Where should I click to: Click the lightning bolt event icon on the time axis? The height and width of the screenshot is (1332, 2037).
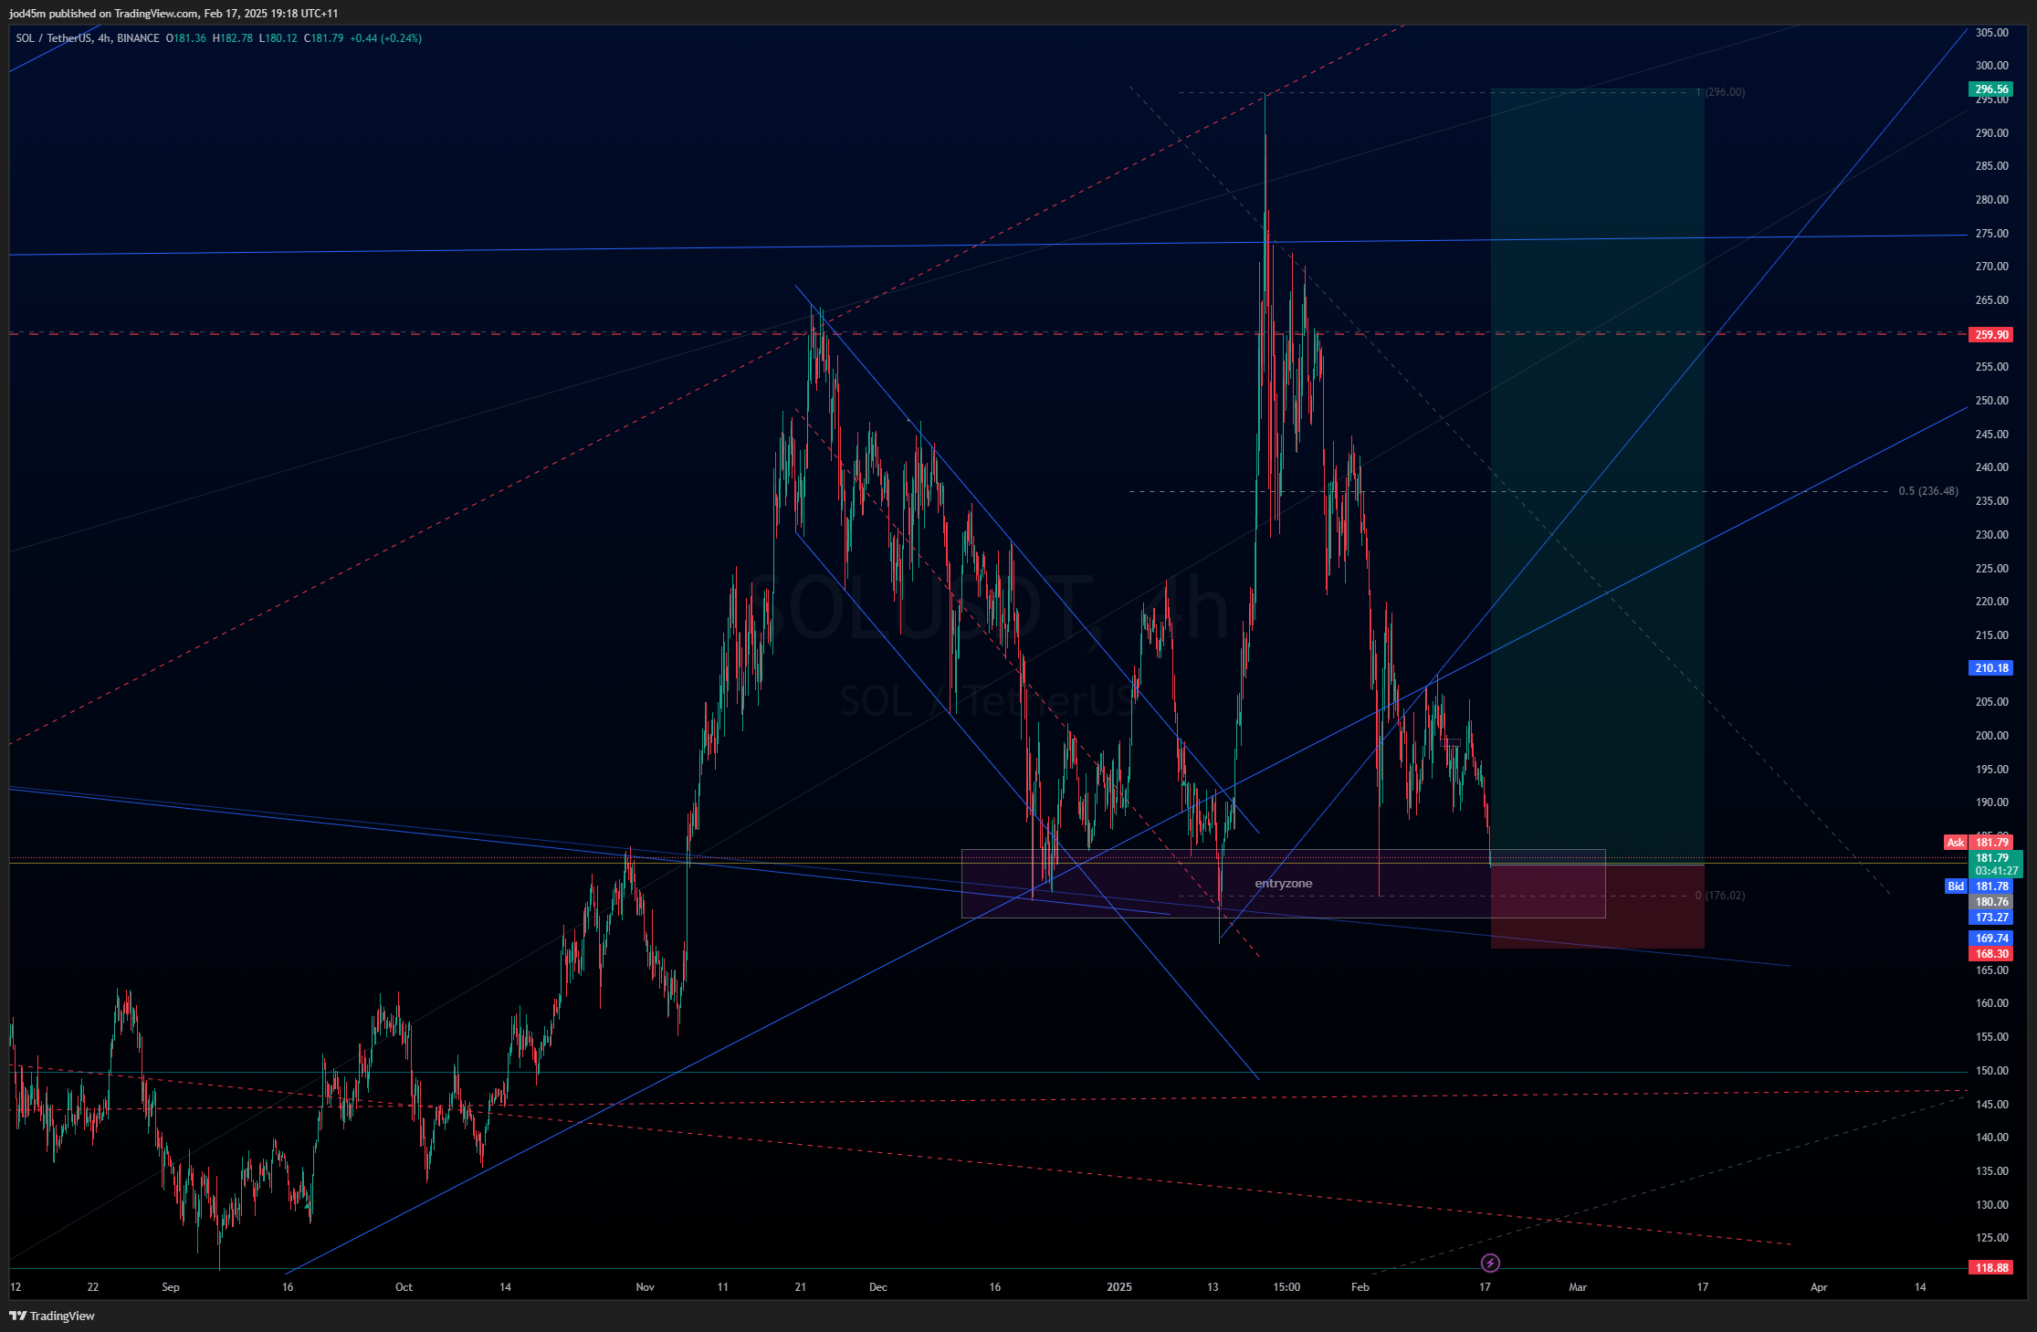pyautogui.click(x=1490, y=1263)
